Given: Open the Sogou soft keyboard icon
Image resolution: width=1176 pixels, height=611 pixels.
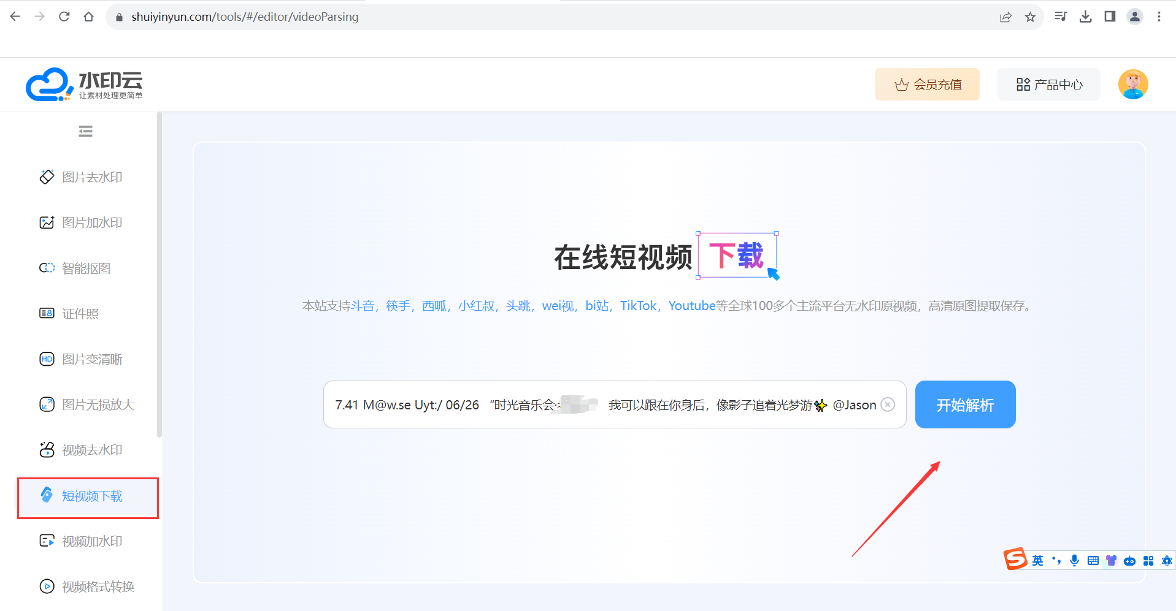Looking at the screenshot, I should click(x=1093, y=560).
